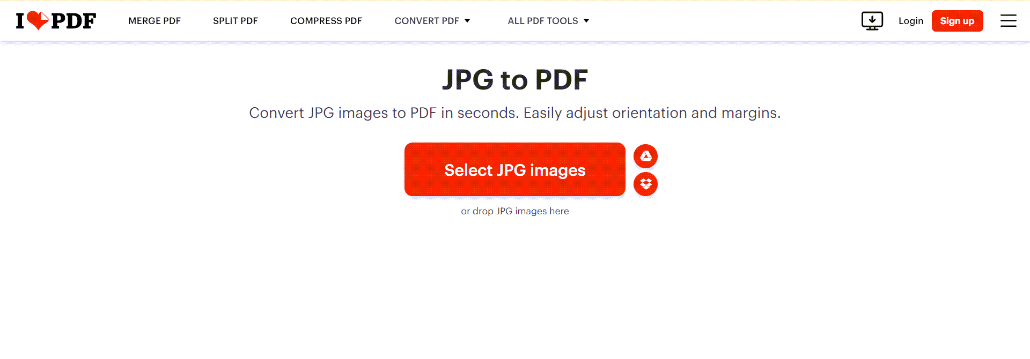Click the arrow inside ALL PDF TOOLS
This screenshot has width=1030, height=359.
tap(586, 21)
